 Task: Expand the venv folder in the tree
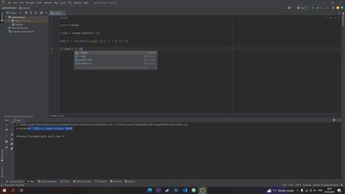(x=10, y=20)
